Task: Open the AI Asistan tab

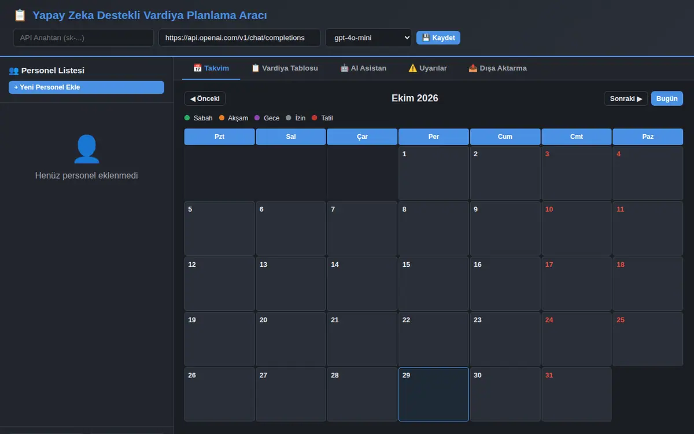Action: coord(363,68)
